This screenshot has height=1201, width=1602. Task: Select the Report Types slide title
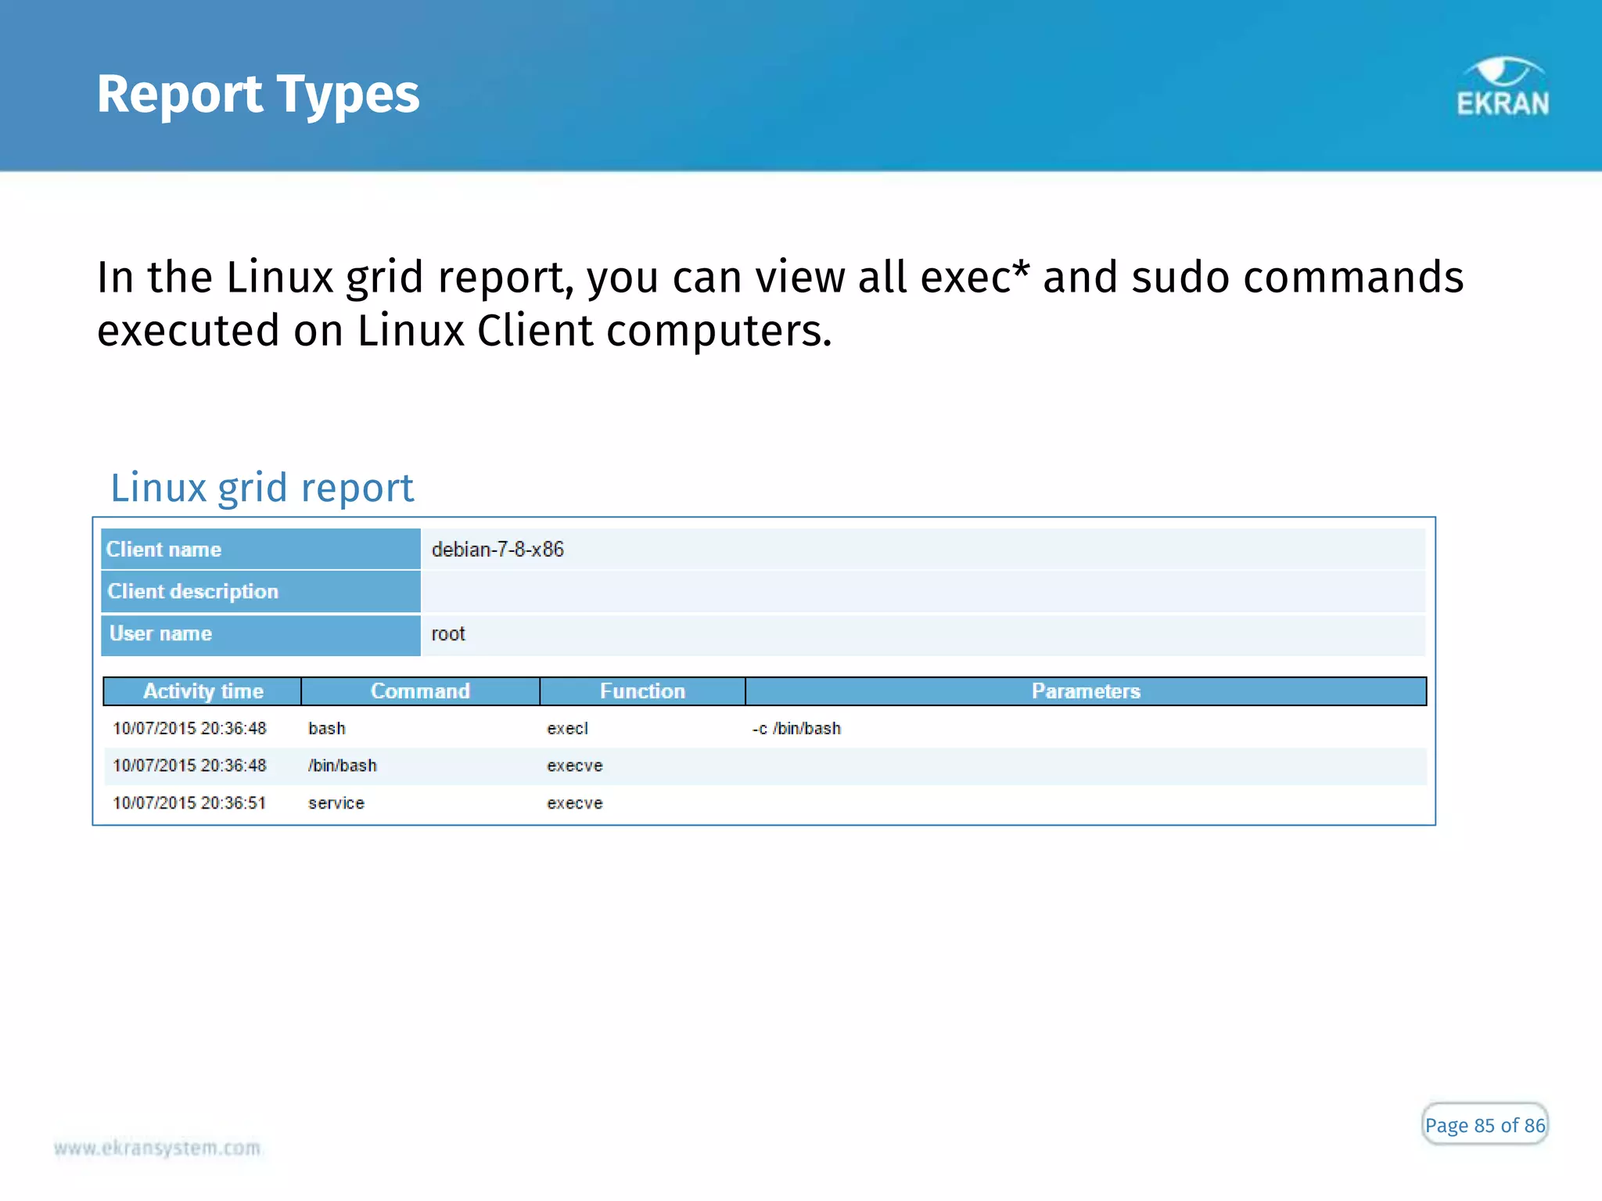point(258,95)
